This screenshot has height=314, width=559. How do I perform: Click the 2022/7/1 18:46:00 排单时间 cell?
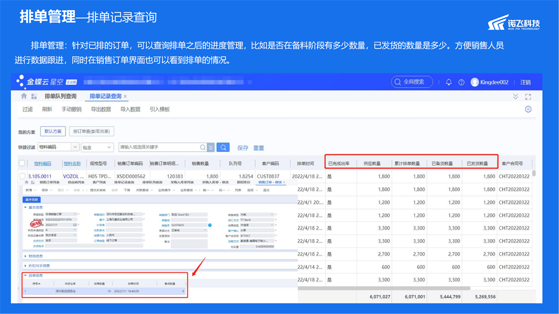126,291
